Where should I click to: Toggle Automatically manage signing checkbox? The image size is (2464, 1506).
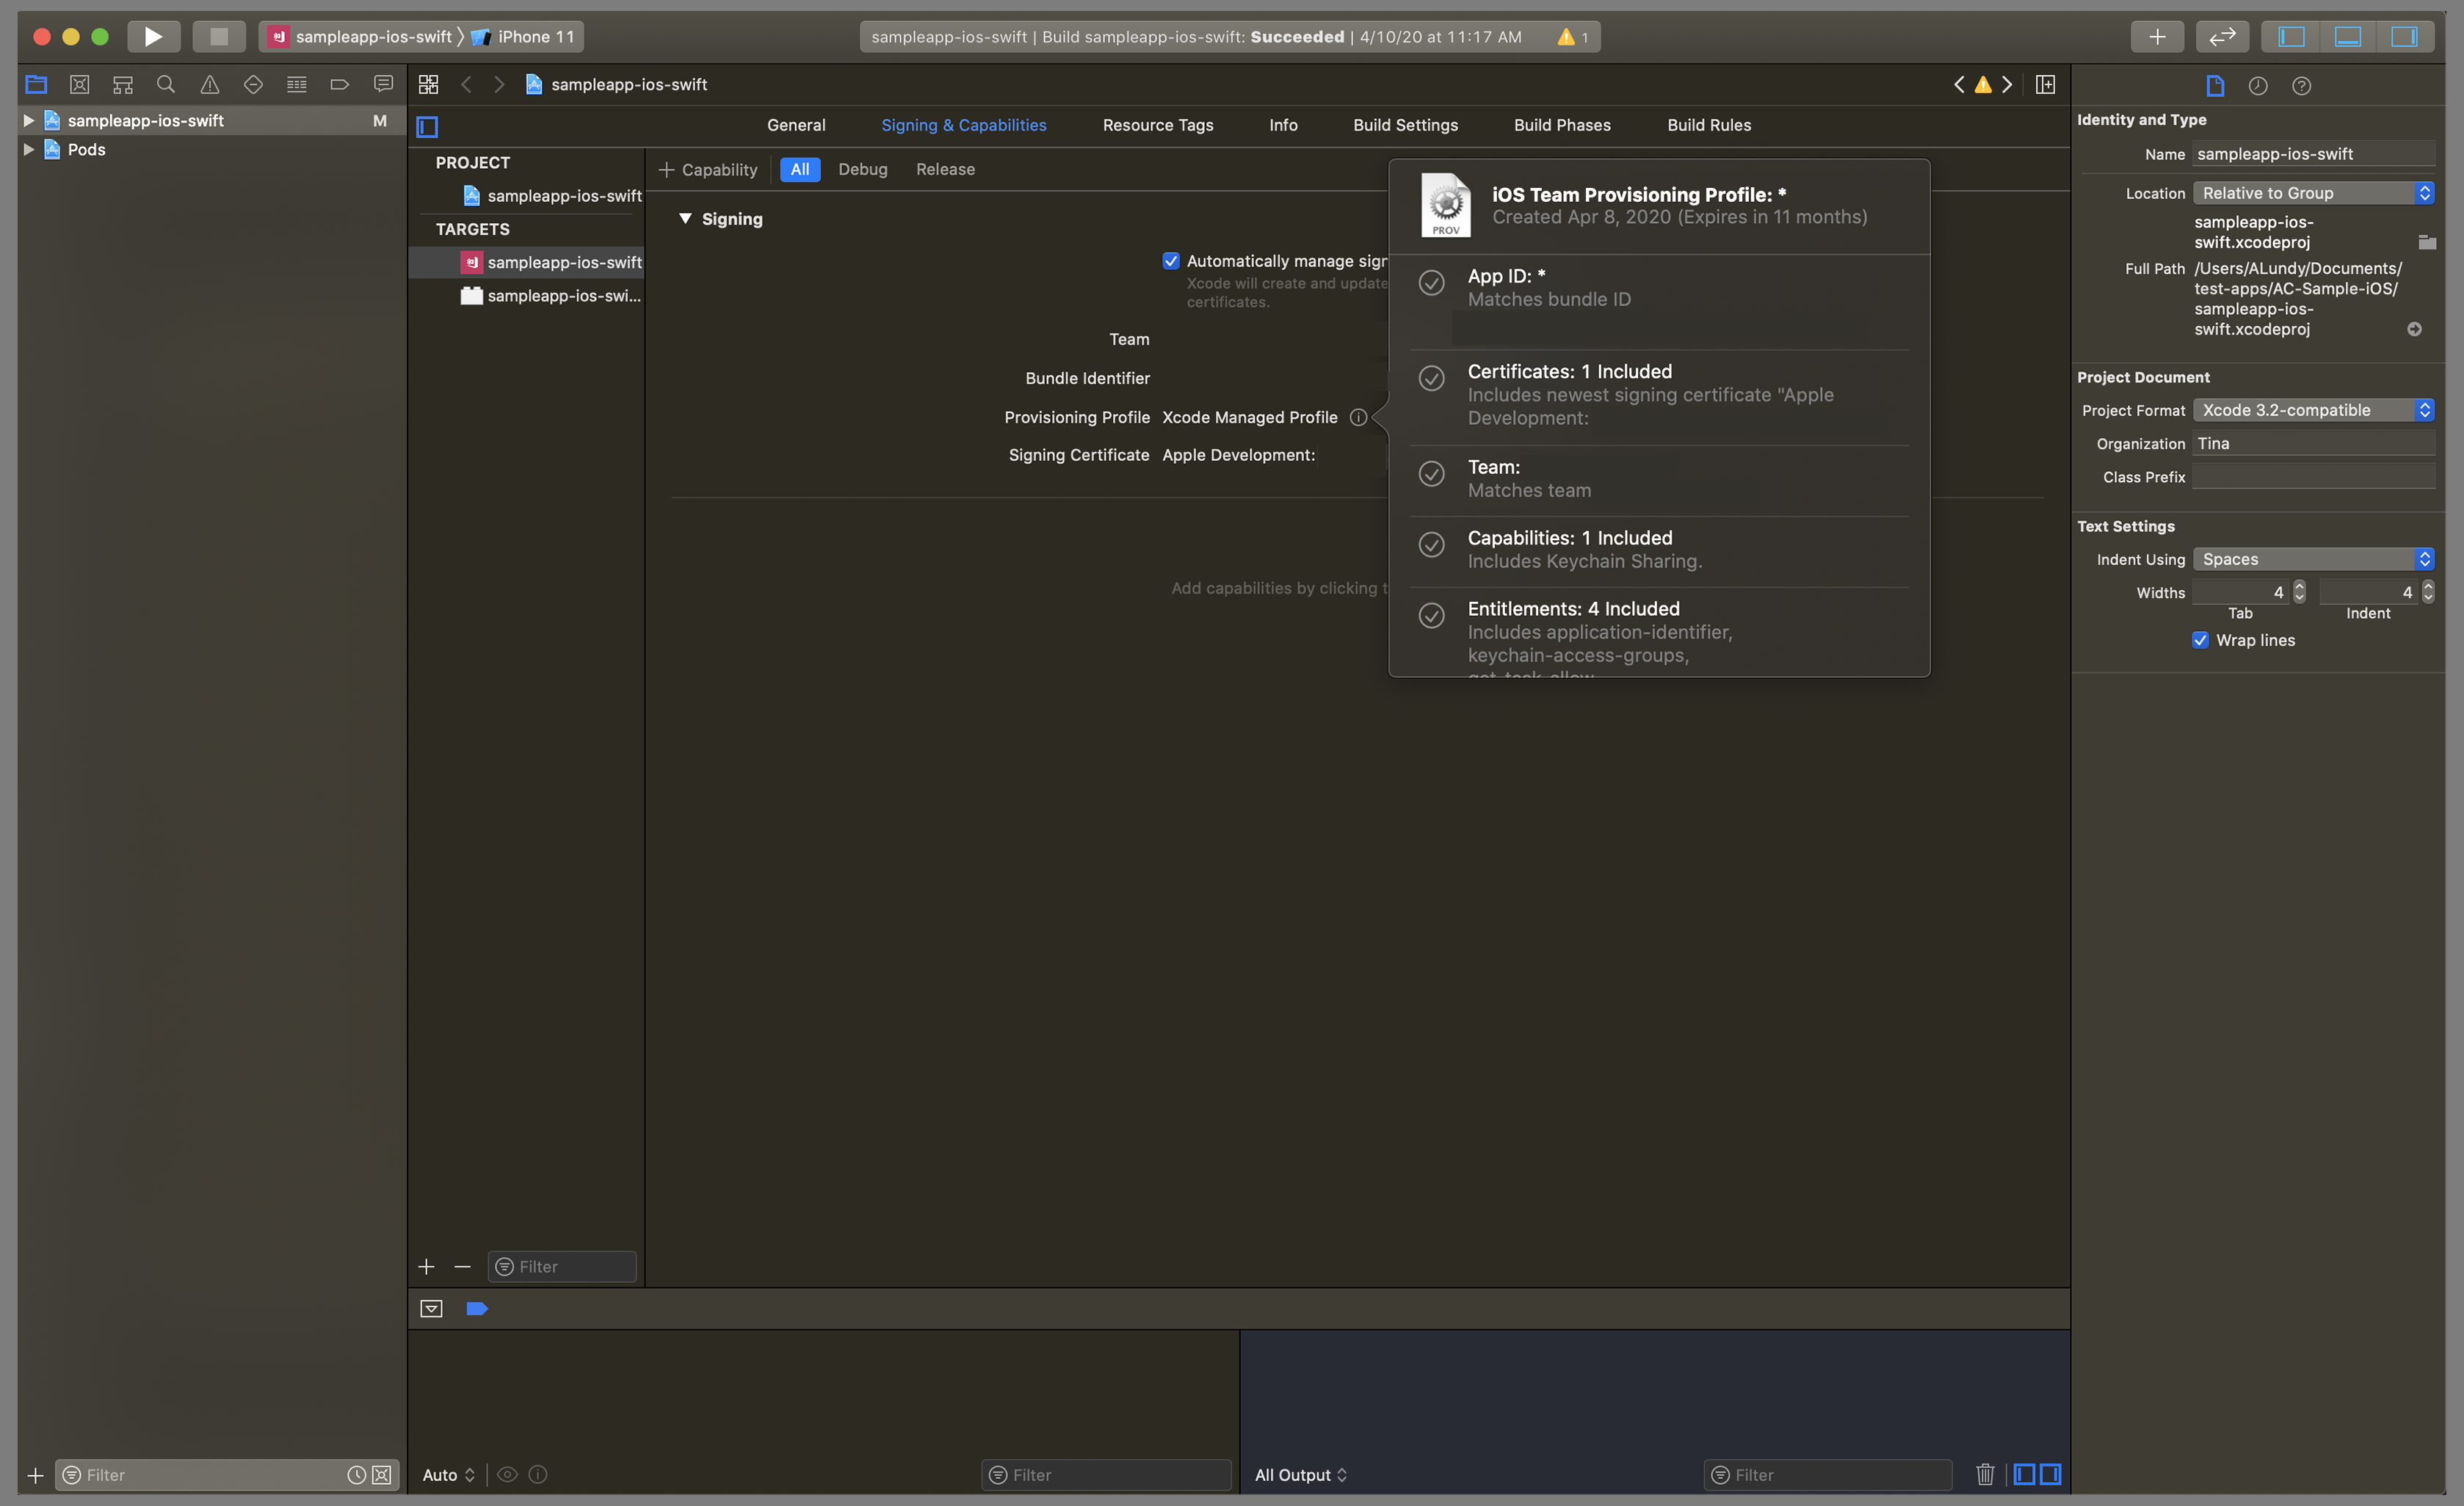tap(1171, 261)
